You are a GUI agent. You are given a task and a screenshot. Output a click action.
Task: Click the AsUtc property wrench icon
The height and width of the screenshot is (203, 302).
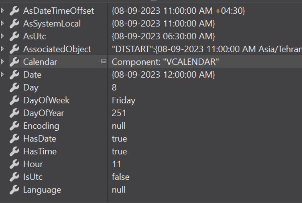click(x=15, y=37)
